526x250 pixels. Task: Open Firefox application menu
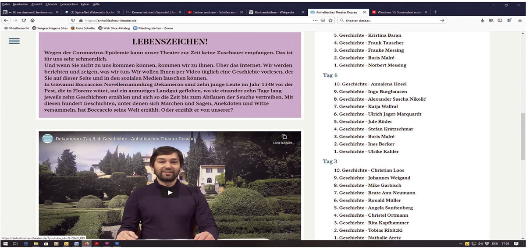click(519, 20)
